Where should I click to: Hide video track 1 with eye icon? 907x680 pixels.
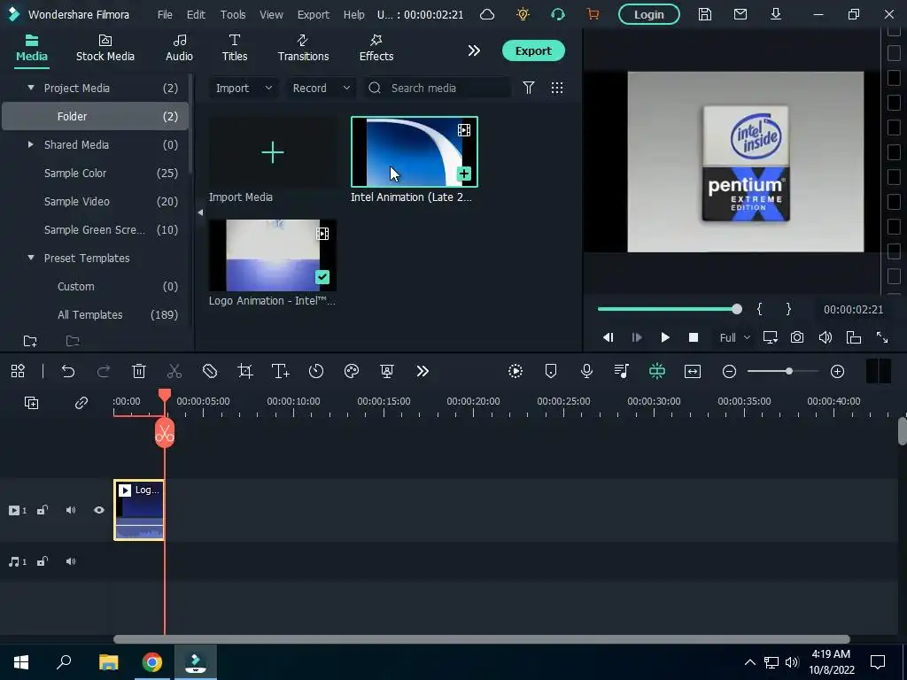(99, 510)
